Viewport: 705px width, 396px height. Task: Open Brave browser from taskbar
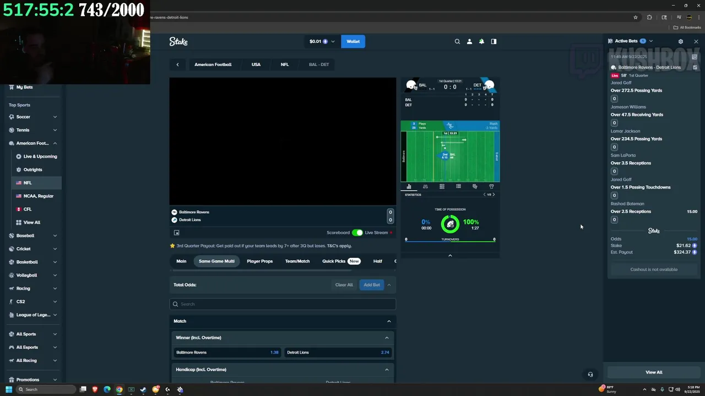click(95, 389)
